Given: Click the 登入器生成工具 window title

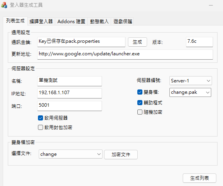Looking at the screenshot, I should click(x=26, y=5).
